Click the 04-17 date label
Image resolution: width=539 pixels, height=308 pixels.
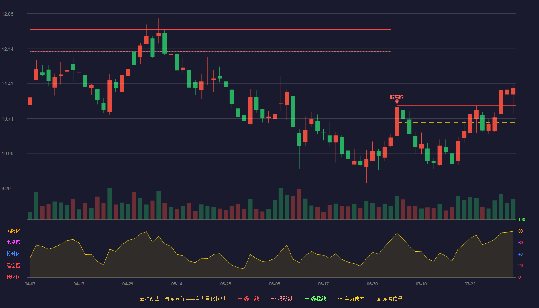click(x=79, y=284)
